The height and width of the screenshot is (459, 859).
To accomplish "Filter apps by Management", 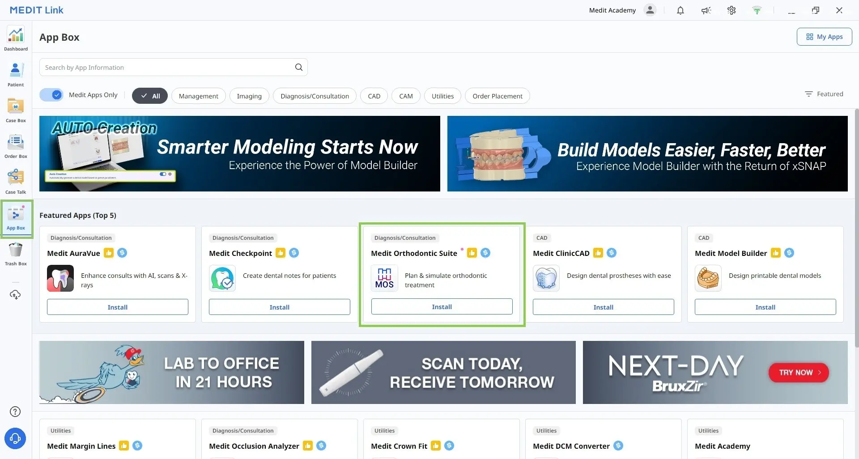I will click(x=199, y=96).
